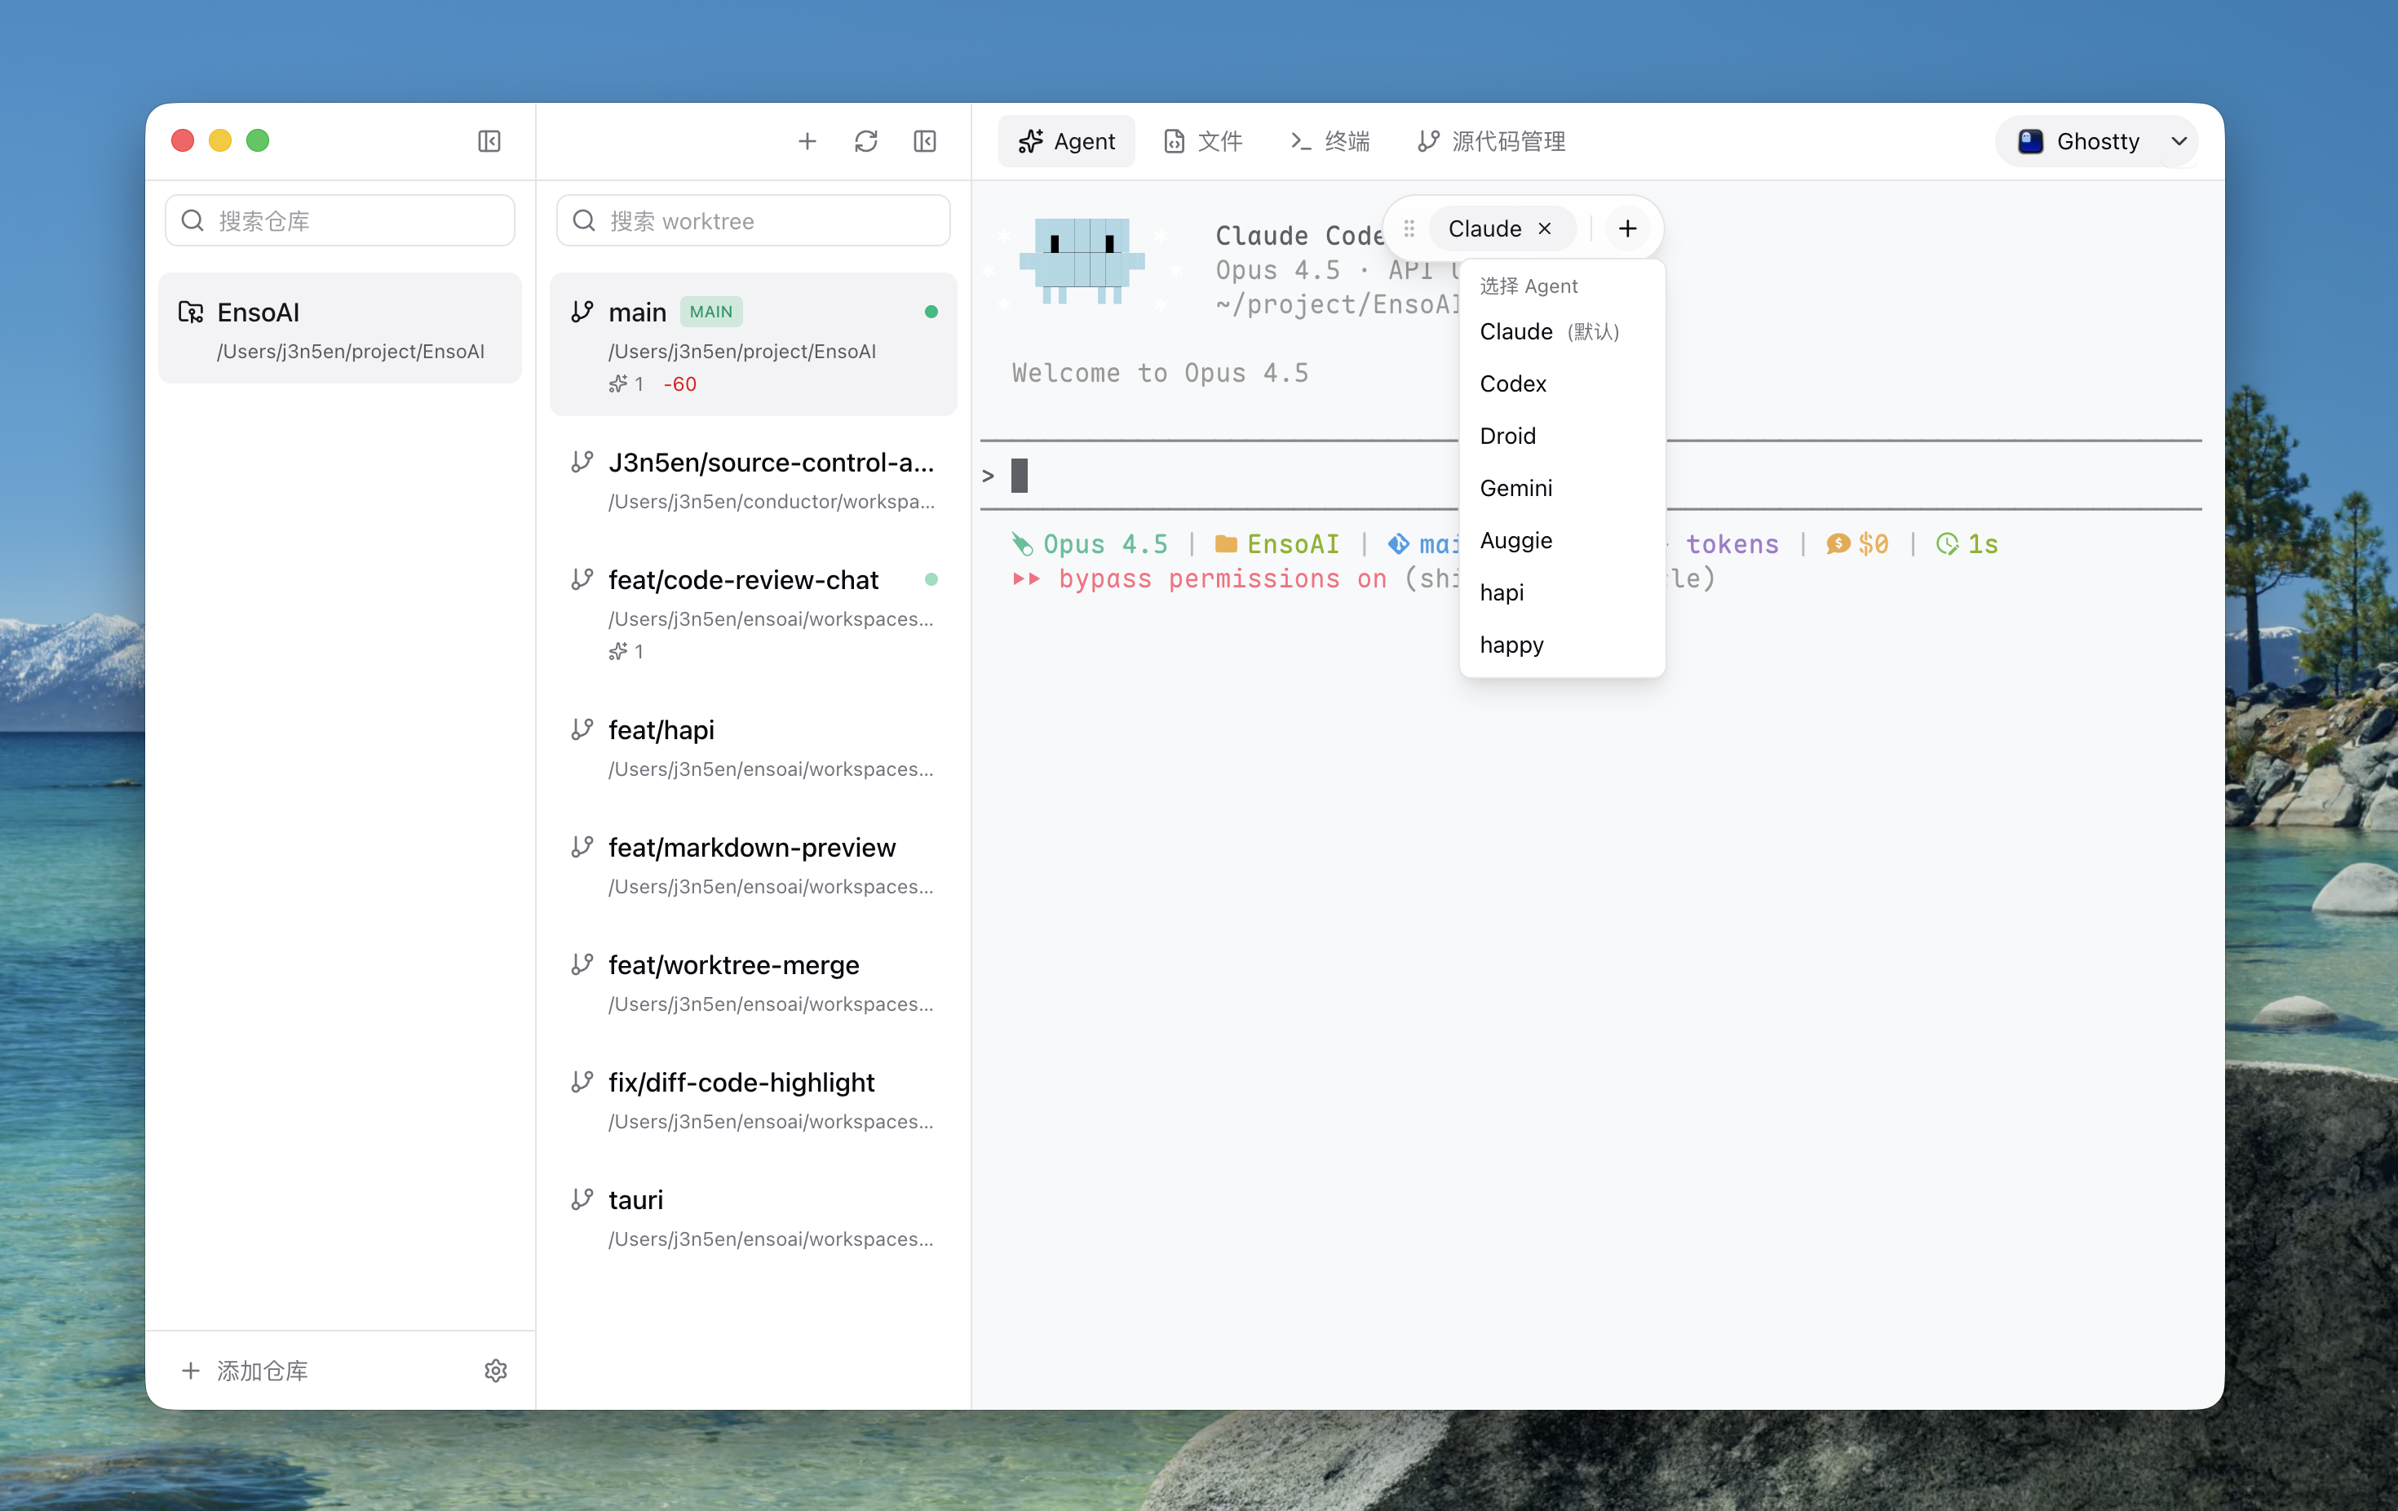The height and width of the screenshot is (1511, 2398).
Task: Create a new worktree with the plus icon
Action: pos(807,140)
